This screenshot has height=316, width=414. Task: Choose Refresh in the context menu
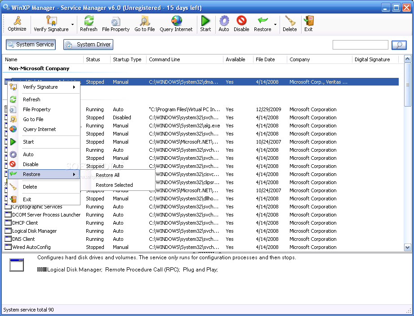[44, 99]
